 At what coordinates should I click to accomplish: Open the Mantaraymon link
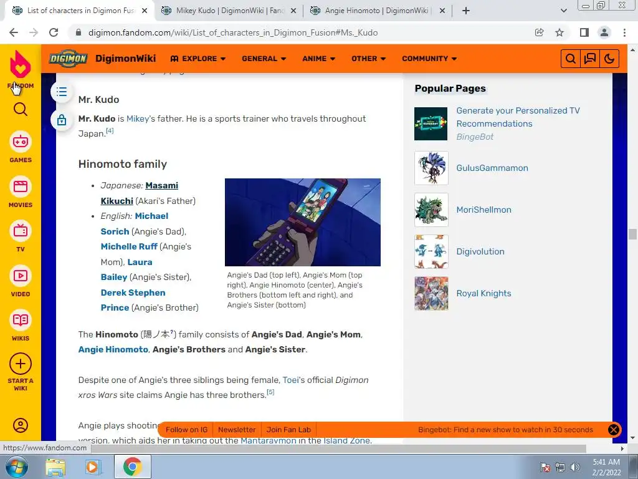[268, 440]
